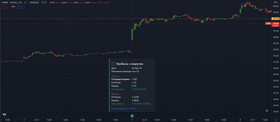
Task: Click the 17:00 label on time axis
Action: (x=82, y=119)
